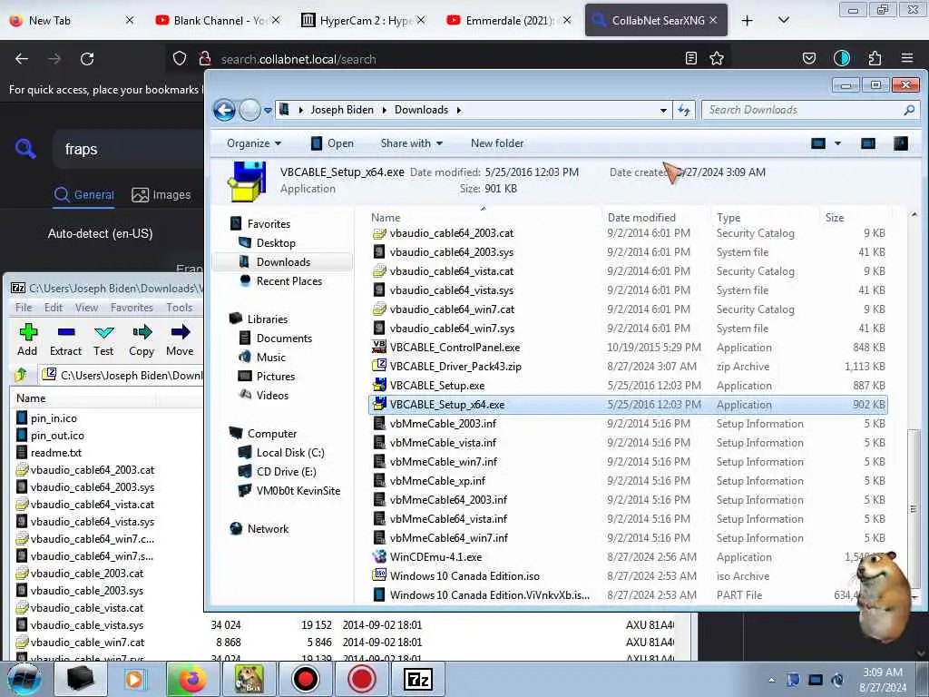Screen dimensions: 929x697
Task: Open Tools menu in 7-Zip
Action: (180, 308)
